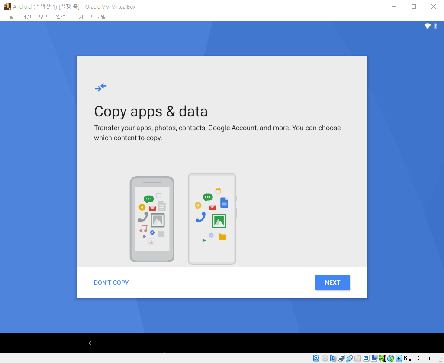The width and height of the screenshot is (444, 363).
Task: Click the Copy apps & data heading
Action: [151, 112]
